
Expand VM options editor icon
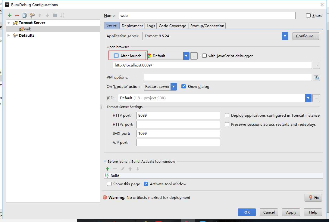point(317,77)
